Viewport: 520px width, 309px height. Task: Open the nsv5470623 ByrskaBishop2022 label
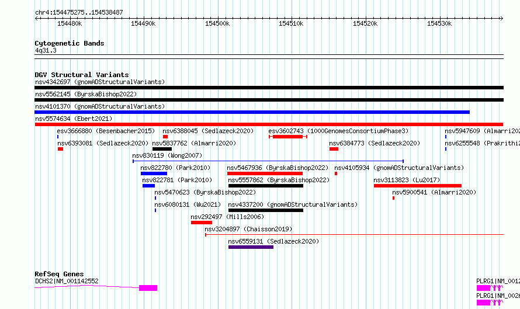205,192
